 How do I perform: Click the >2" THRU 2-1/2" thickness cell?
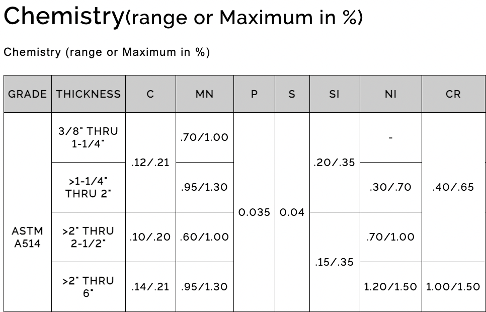[x=89, y=237]
